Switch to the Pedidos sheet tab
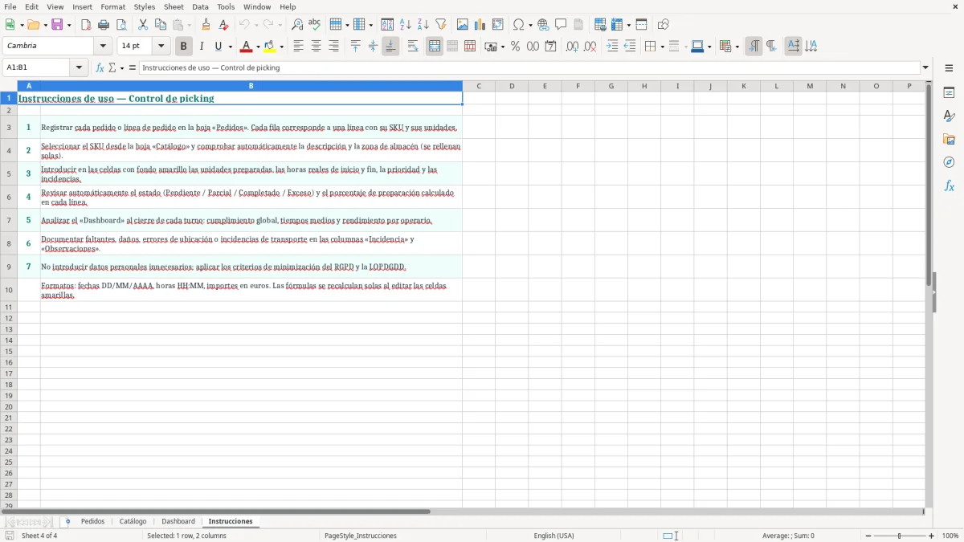The height and width of the screenshot is (542, 964). pyautogui.click(x=92, y=522)
